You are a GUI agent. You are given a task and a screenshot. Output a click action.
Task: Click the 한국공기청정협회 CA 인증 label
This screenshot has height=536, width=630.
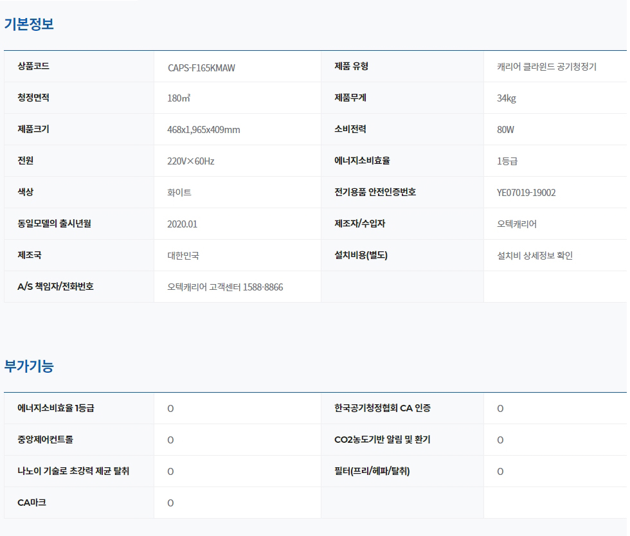(x=382, y=408)
